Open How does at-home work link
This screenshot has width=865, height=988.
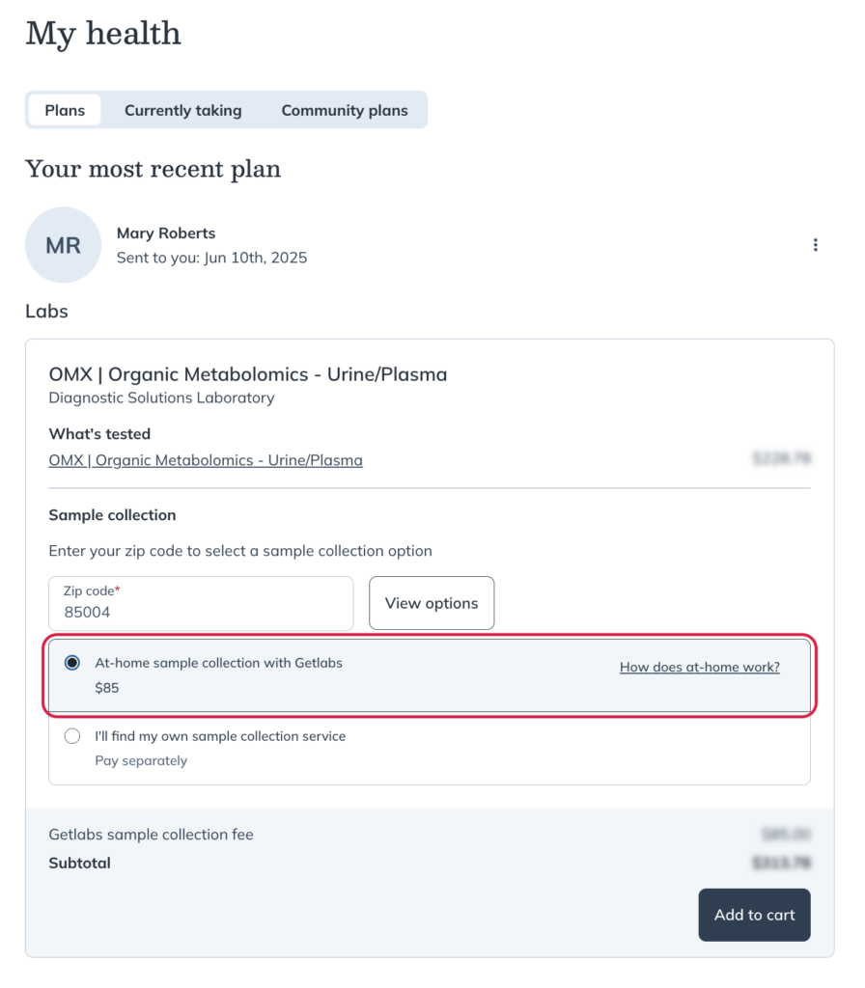[699, 668]
